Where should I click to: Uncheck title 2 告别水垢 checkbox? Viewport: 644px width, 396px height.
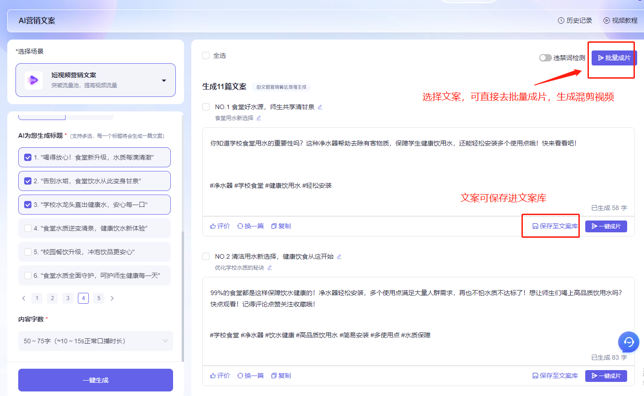point(28,181)
